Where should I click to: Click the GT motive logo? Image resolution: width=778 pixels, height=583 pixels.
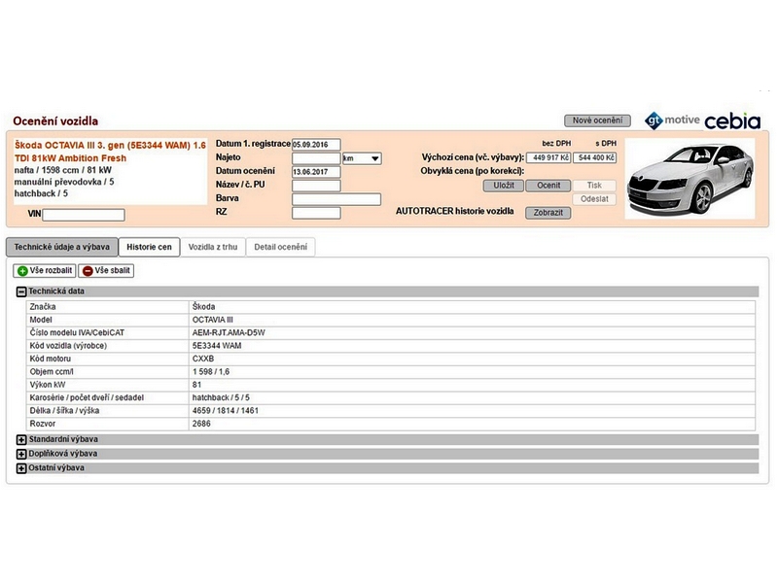(x=672, y=120)
